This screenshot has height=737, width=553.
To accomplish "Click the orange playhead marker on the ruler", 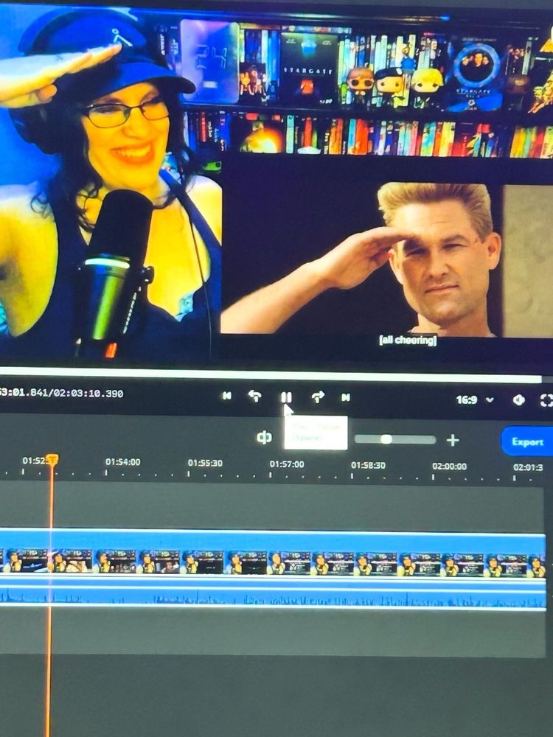I will (x=52, y=459).
